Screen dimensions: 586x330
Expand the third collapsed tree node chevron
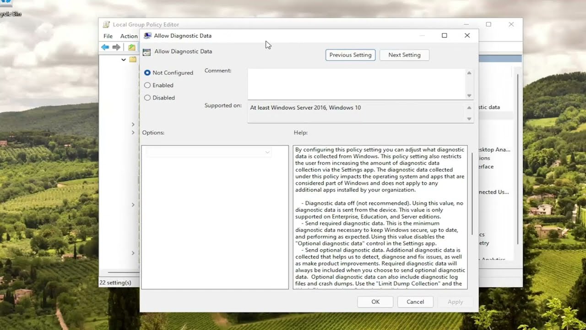133,205
